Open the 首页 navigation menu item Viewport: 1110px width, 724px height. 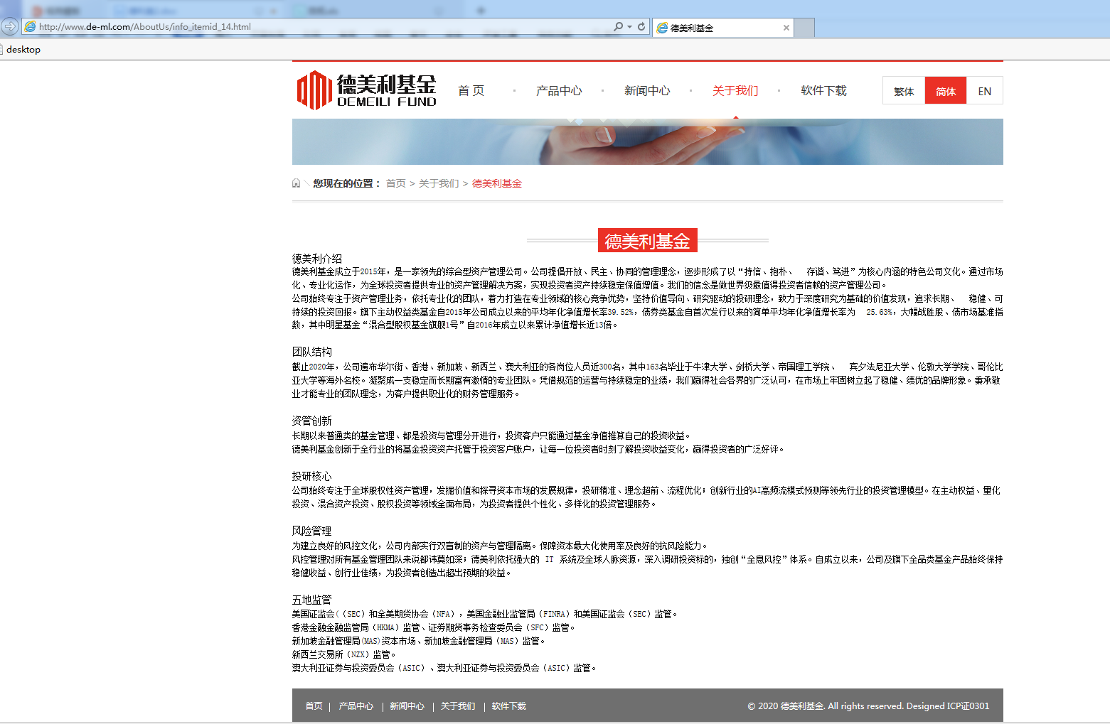click(471, 91)
